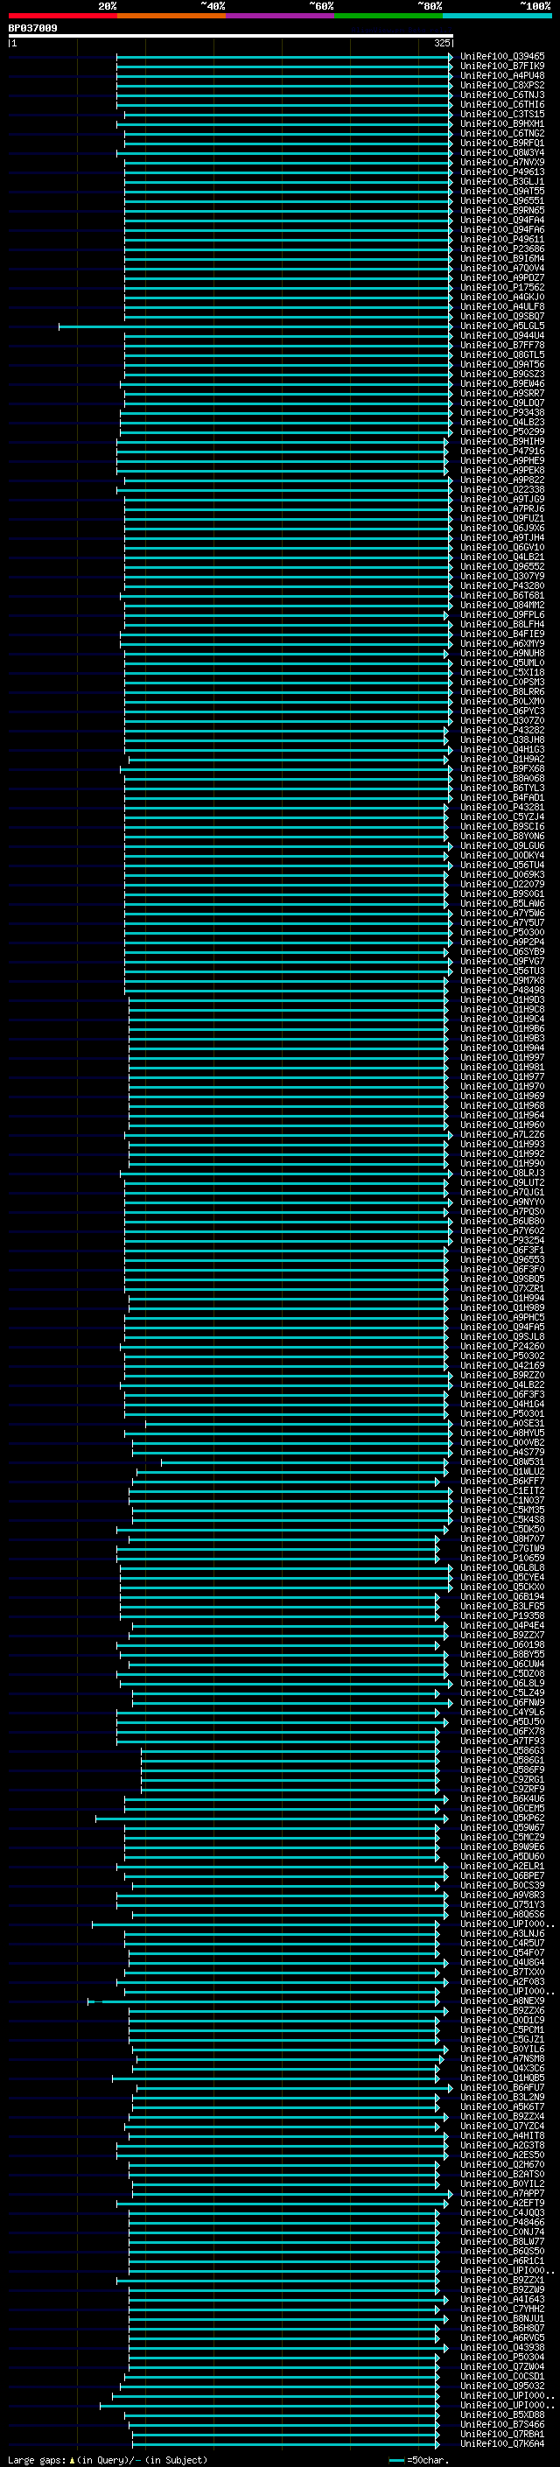
Task: Click the purple ~60% identity color band
Action: [279, 16]
